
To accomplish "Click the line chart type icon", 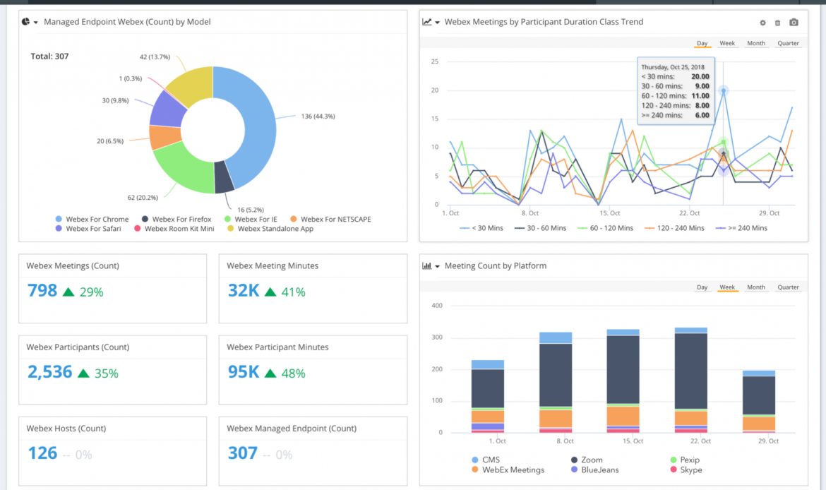I will click(x=426, y=22).
